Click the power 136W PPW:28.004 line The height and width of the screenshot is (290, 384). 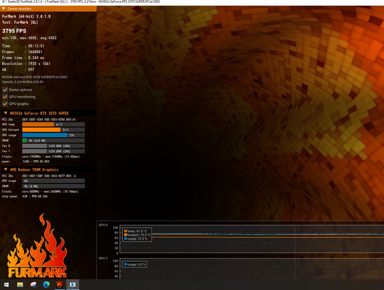point(36,162)
